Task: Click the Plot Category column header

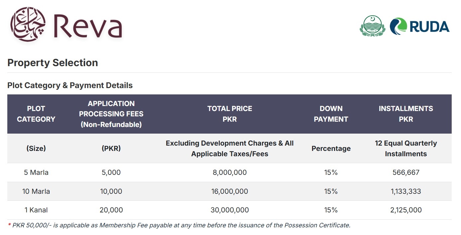Action: (36, 114)
